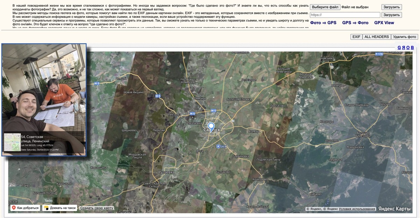Switch map provider to O
This screenshot has height=218, width=420.
(408, 48)
